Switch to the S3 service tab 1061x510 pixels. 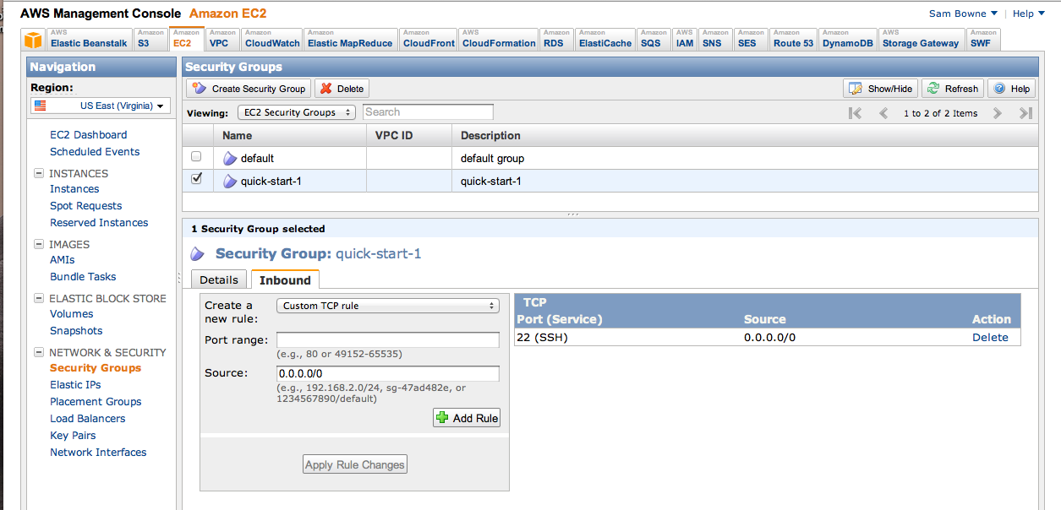[x=150, y=40]
